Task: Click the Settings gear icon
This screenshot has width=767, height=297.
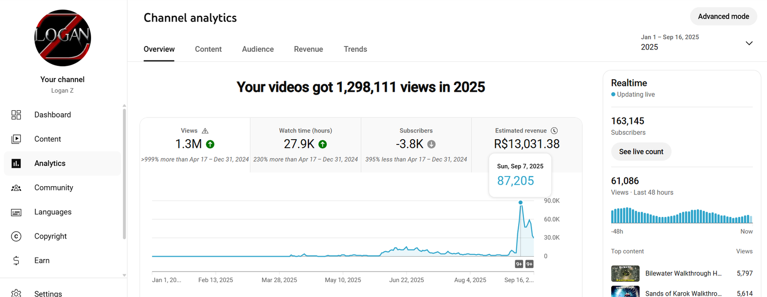Action: pyautogui.click(x=16, y=293)
